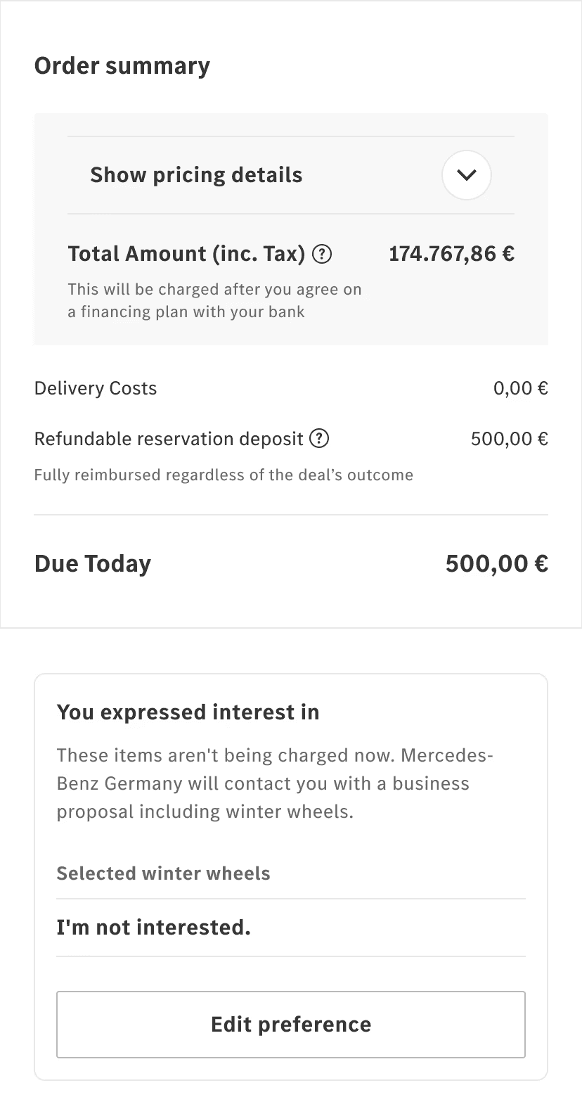The width and height of the screenshot is (582, 1109).
Task: Open the Total Amount help icon
Action: (321, 254)
